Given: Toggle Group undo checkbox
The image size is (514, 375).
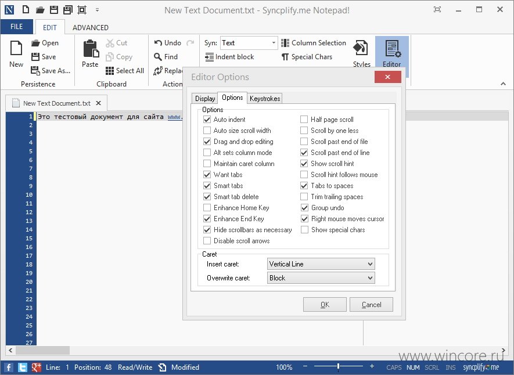Looking at the screenshot, I should click(304, 208).
